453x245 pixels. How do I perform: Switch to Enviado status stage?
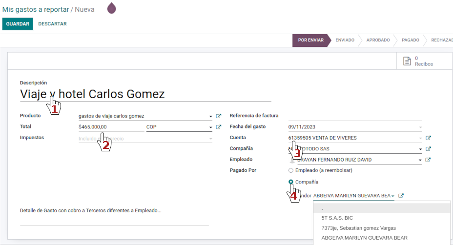(x=345, y=40)
